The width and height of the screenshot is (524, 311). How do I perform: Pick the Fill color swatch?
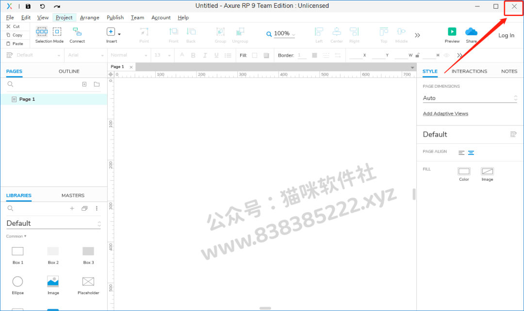tap(255, 55)
